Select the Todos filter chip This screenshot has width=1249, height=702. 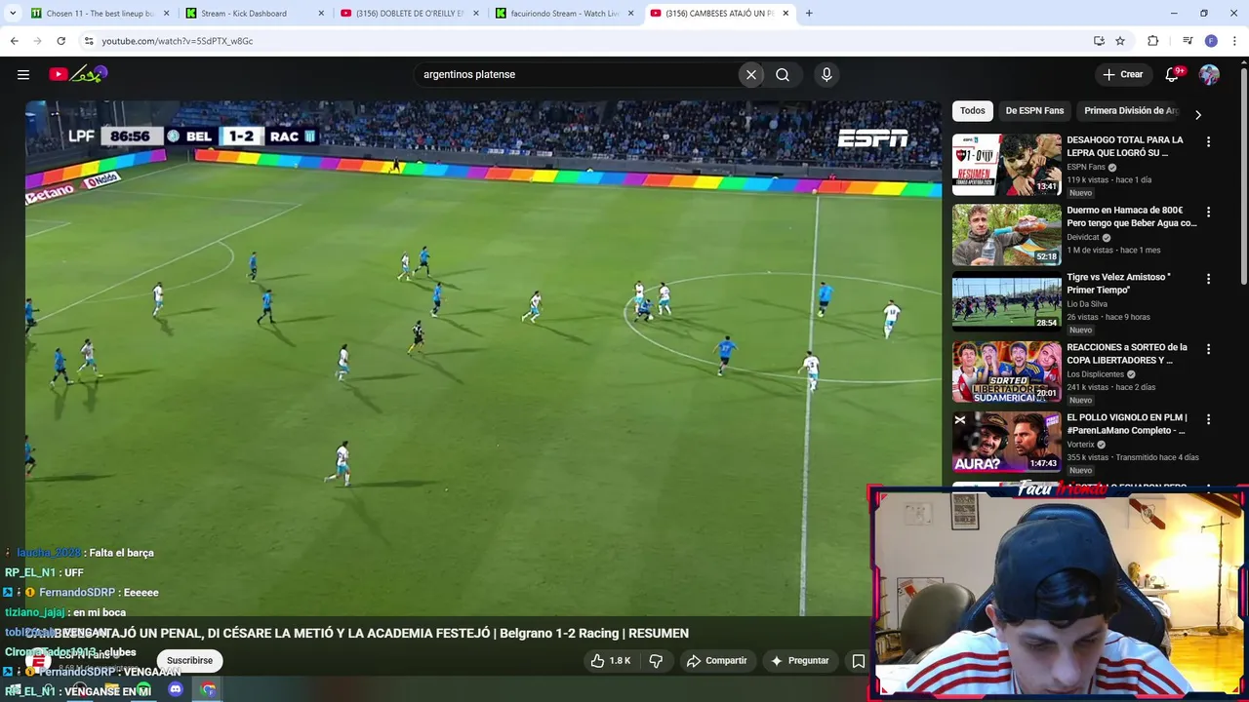pyautogui.click(x=972, y=111)
